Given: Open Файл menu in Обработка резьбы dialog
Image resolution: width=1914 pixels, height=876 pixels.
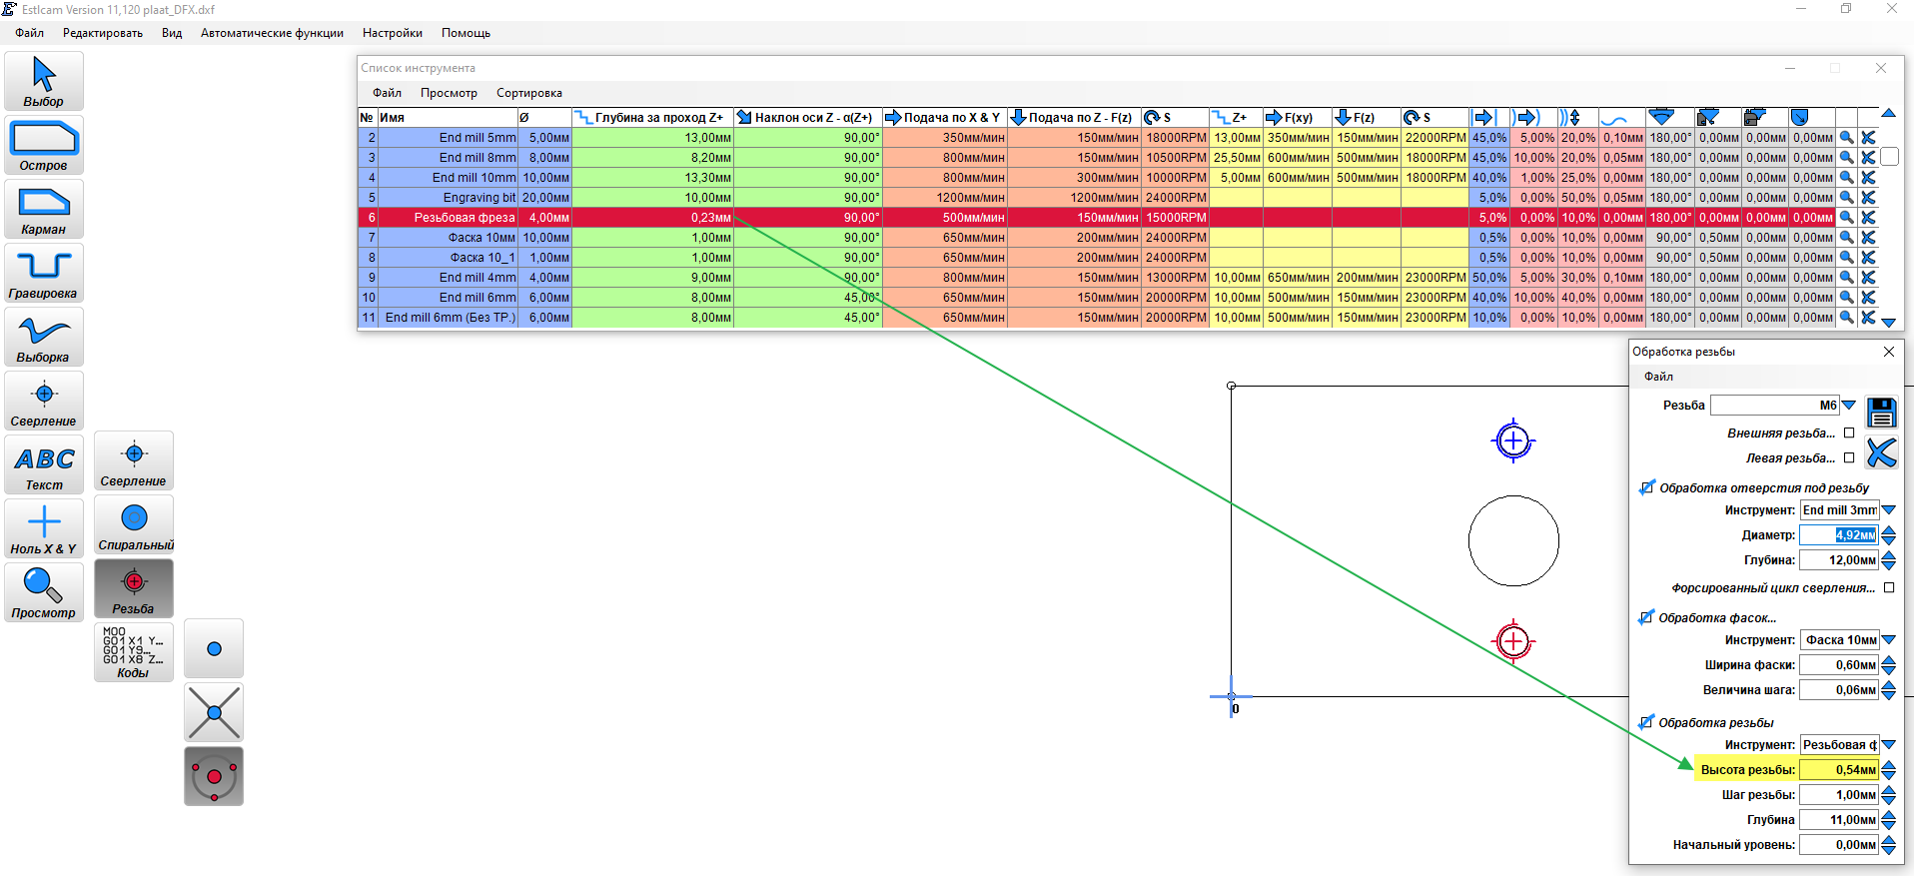Looking at the screenshot, I should tap(1658, 377).
